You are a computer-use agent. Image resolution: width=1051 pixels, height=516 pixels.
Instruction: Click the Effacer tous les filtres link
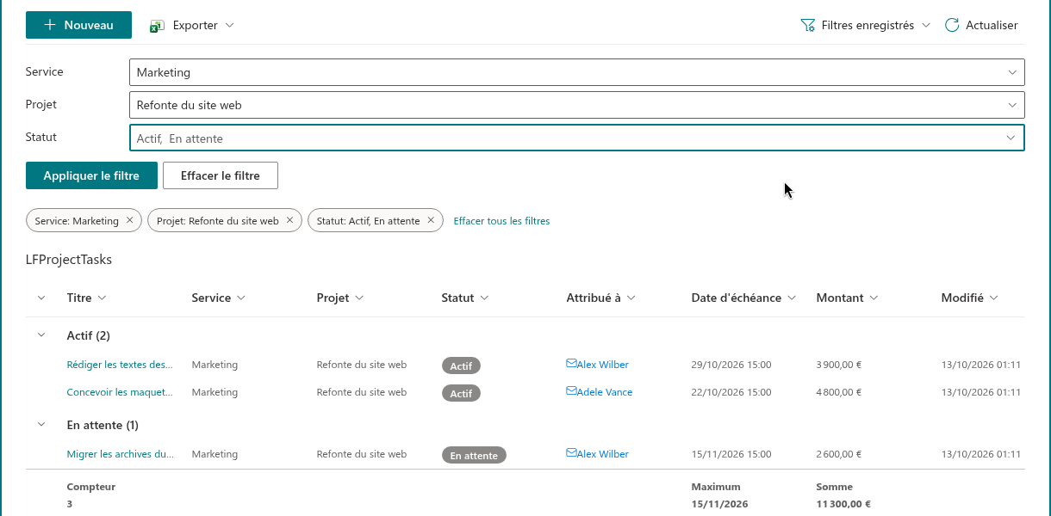(501, 221)
